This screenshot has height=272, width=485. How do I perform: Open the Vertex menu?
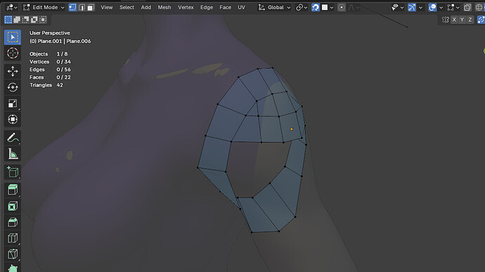[186, 7]
